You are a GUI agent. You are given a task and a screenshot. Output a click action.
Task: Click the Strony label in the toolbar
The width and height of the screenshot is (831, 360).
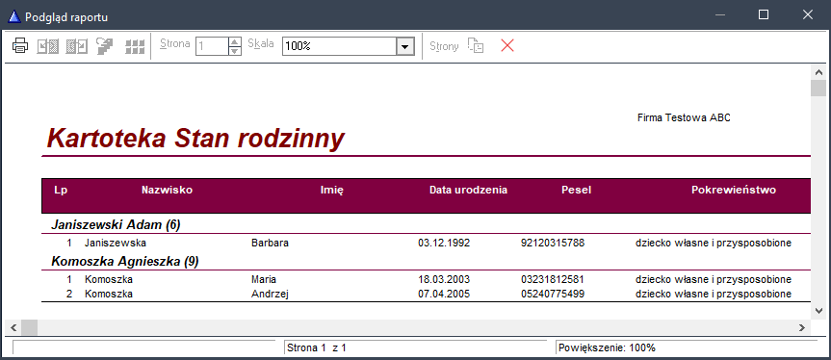pos(444,46)
